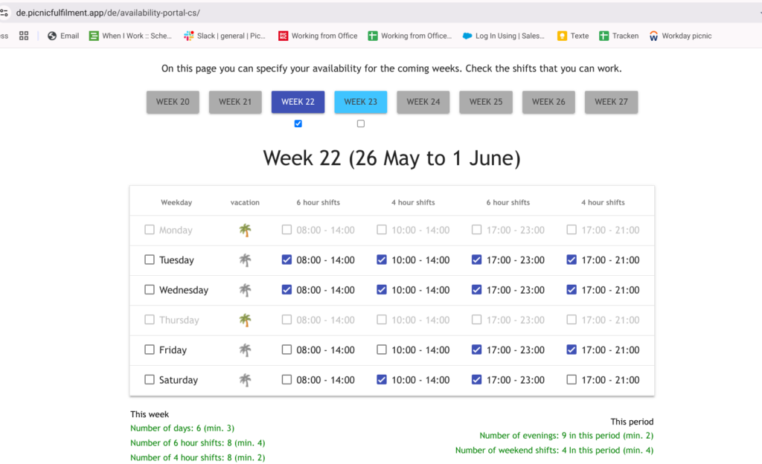Enable the checkbox below Week 23
Screen dimensions: 762x464
pyautogui.click(x=361, y=123)
